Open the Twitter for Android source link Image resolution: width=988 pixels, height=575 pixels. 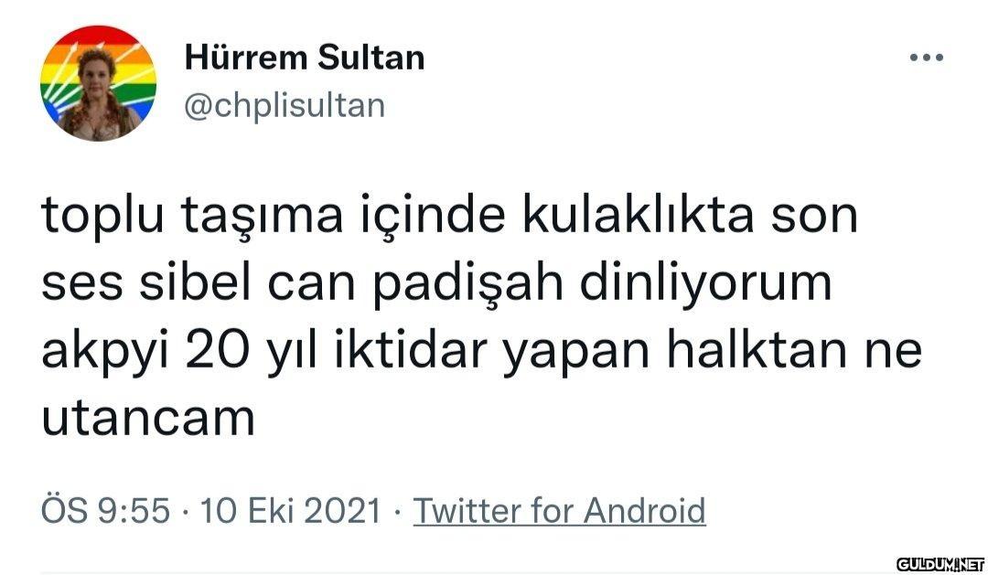pyautogui.click(x=560, y=510)
